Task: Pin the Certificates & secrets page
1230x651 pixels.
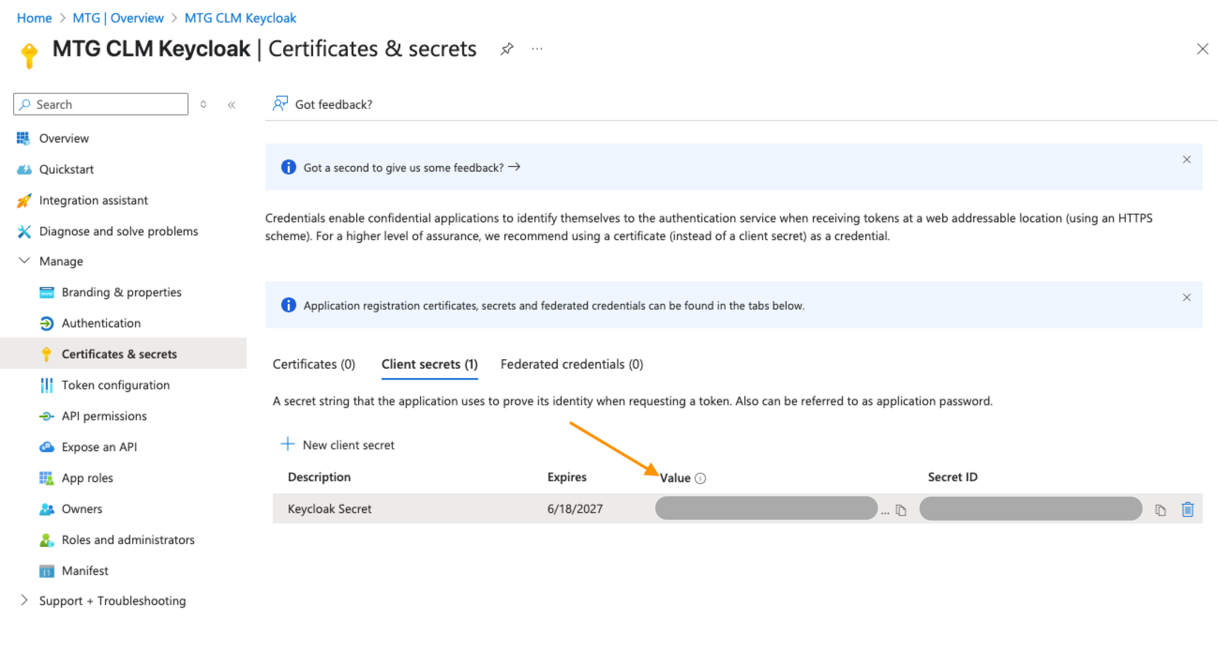Action: (507, 49)
